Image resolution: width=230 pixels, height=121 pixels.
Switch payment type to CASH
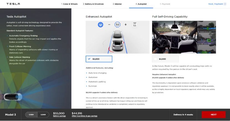31,115
